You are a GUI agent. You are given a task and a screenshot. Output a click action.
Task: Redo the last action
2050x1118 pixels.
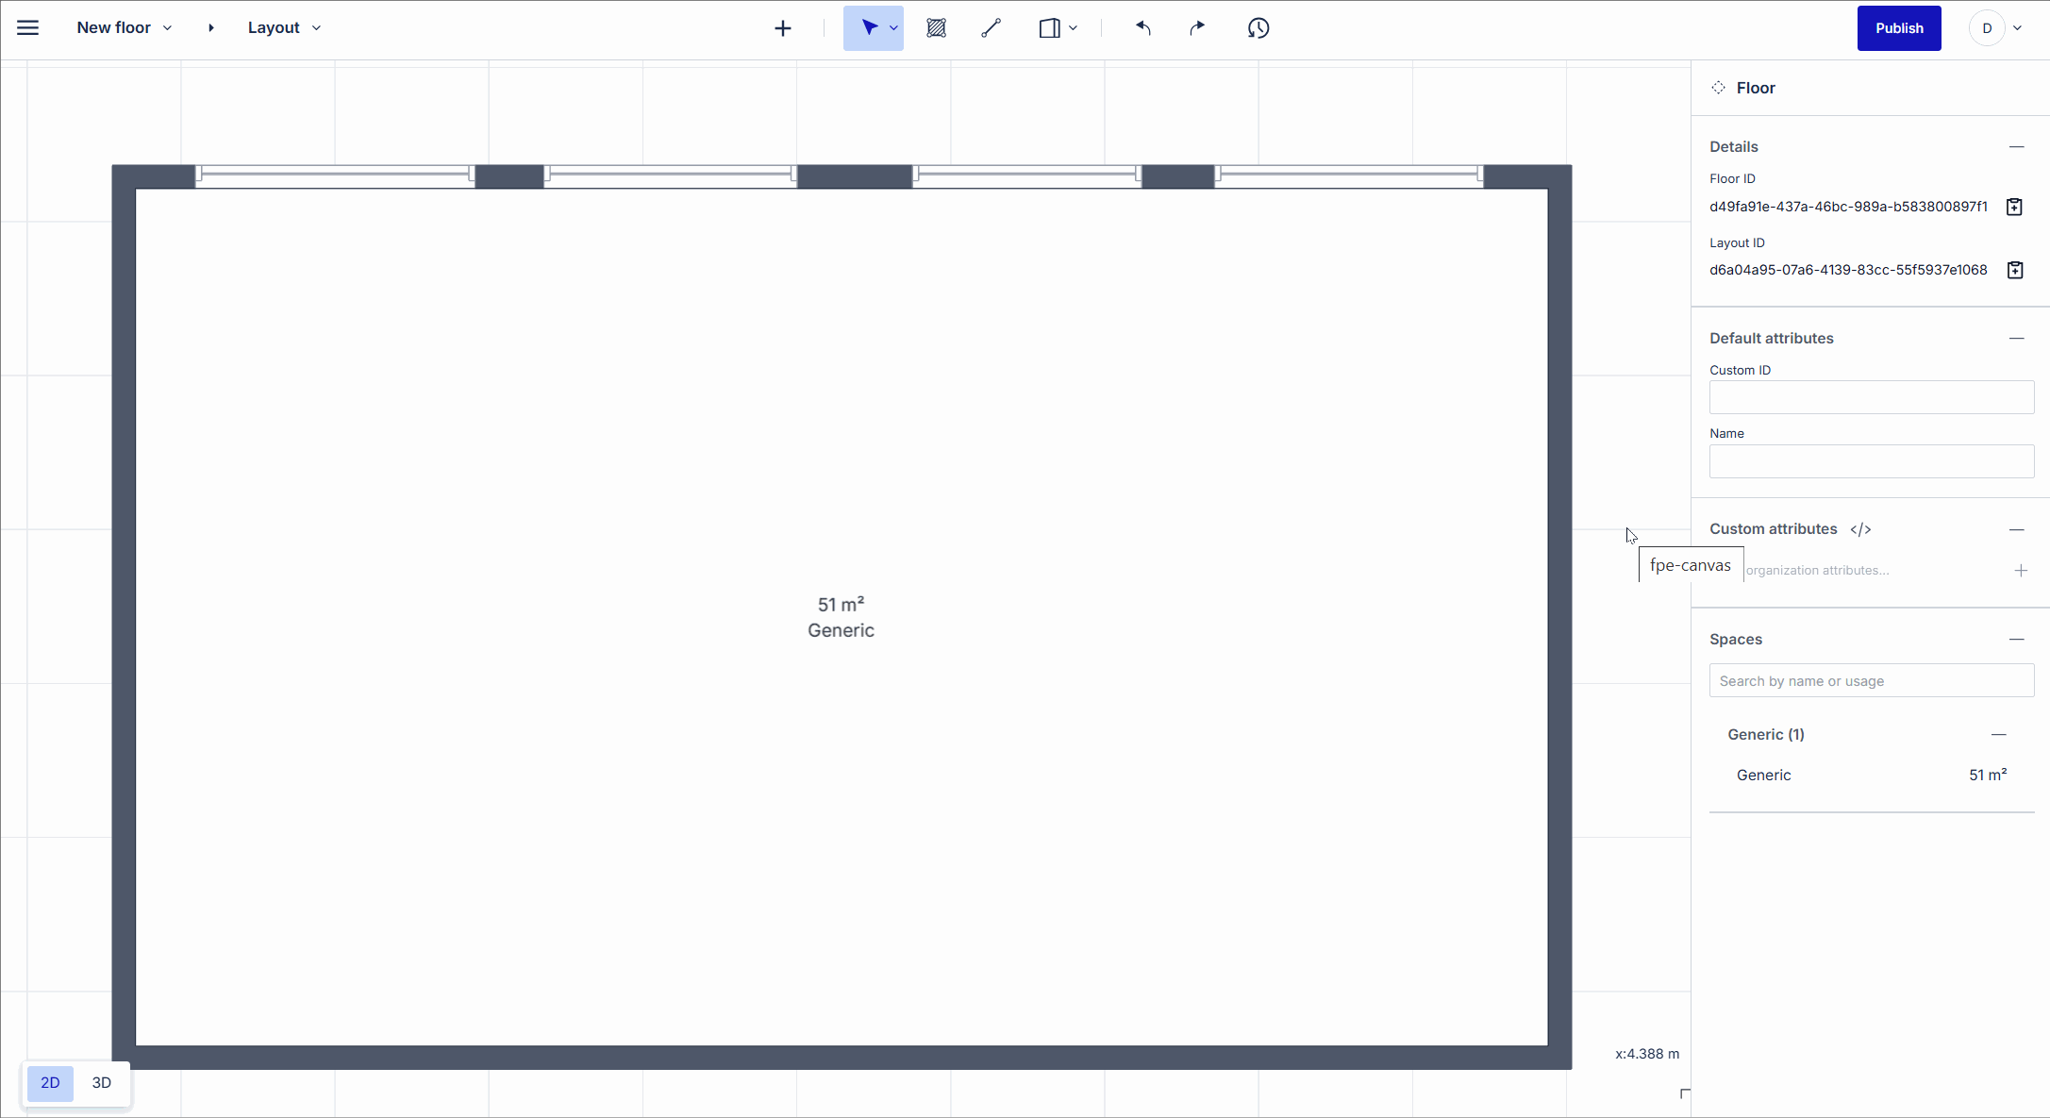click(x=1196, y=28)
